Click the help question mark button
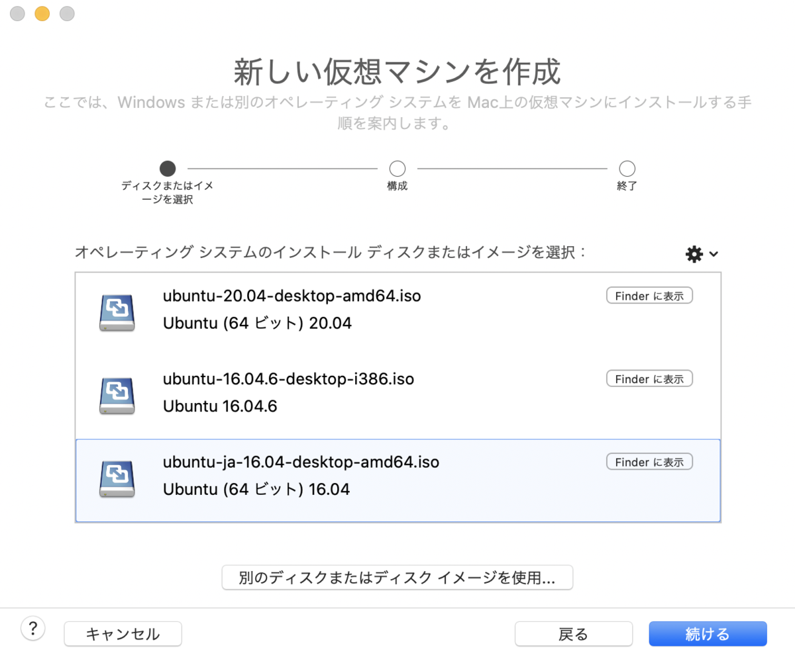795x661 pixels. (x=33, y=629)
